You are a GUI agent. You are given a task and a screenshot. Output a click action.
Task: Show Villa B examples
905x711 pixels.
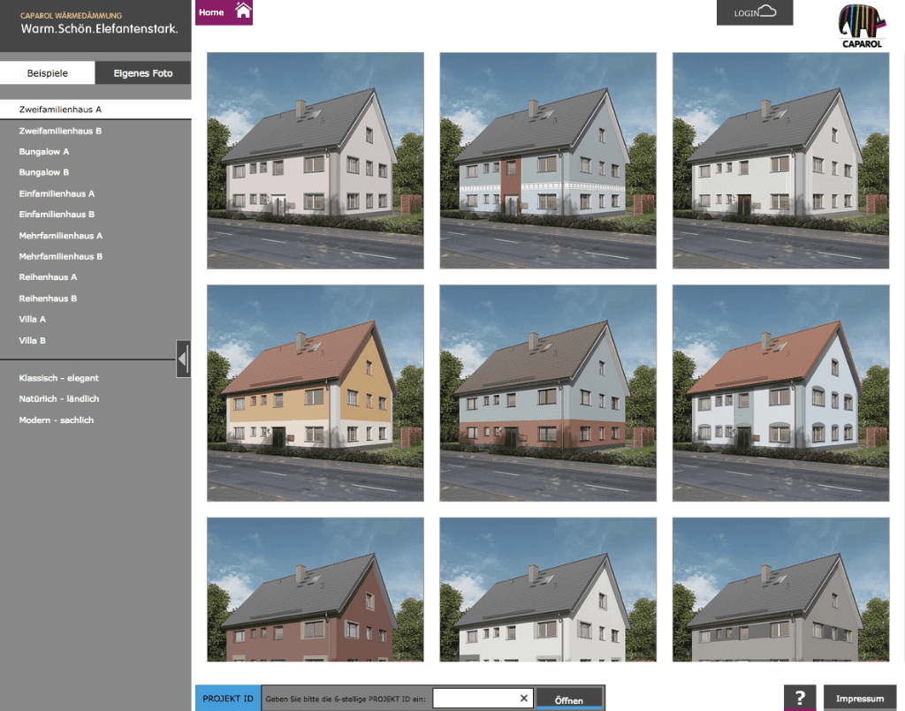tap(33, 341)
